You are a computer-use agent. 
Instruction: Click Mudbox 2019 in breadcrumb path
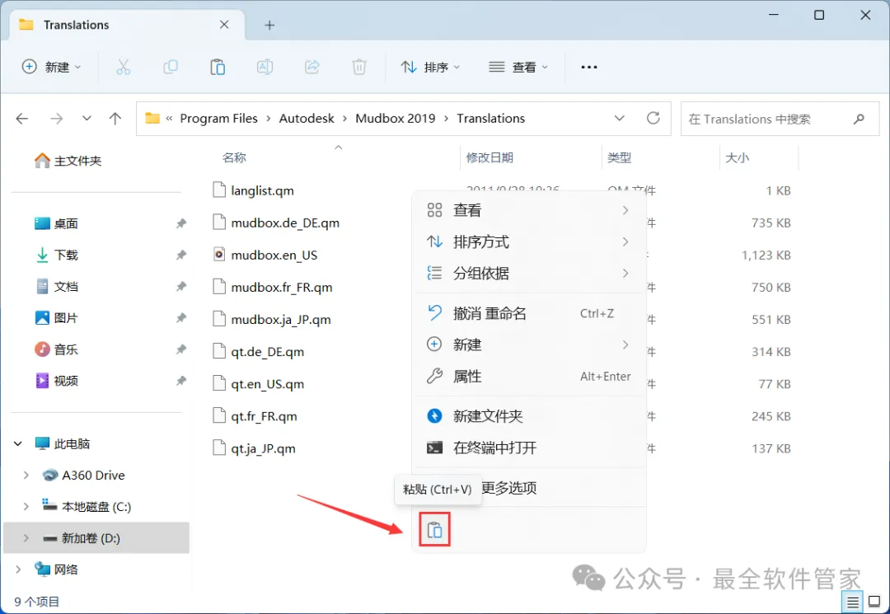coord(395,119)
